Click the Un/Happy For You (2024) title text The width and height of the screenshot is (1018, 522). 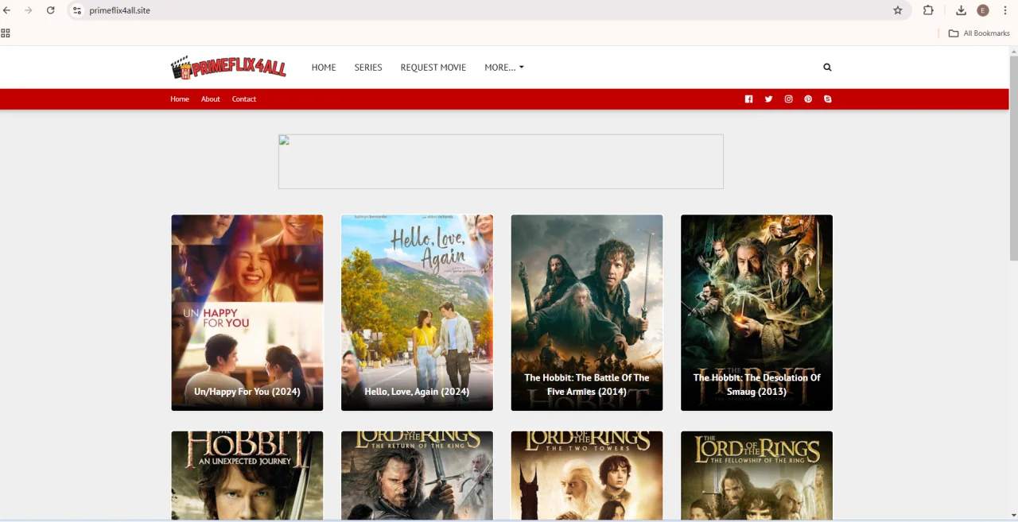247,392
